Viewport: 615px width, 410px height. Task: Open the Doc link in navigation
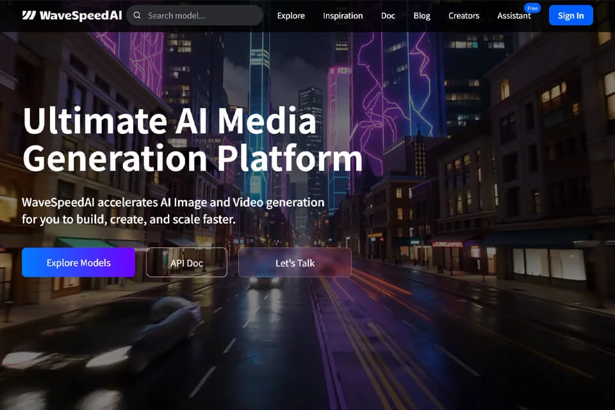coord(388,15)
